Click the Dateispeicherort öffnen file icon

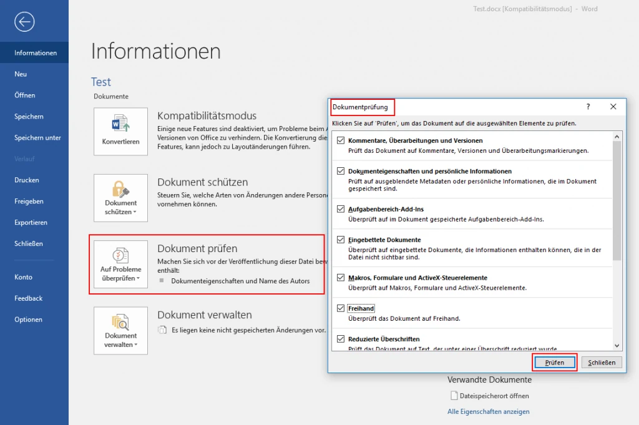[x=454, y=396]
